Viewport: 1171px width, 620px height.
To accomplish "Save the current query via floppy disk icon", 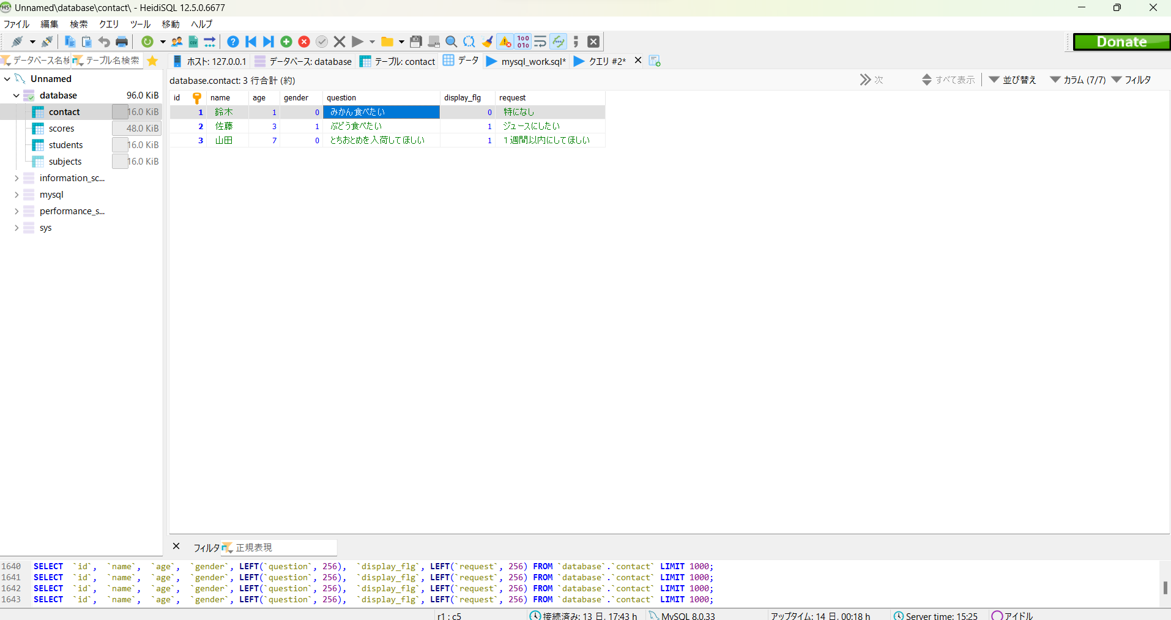I will tap(416, 41).
